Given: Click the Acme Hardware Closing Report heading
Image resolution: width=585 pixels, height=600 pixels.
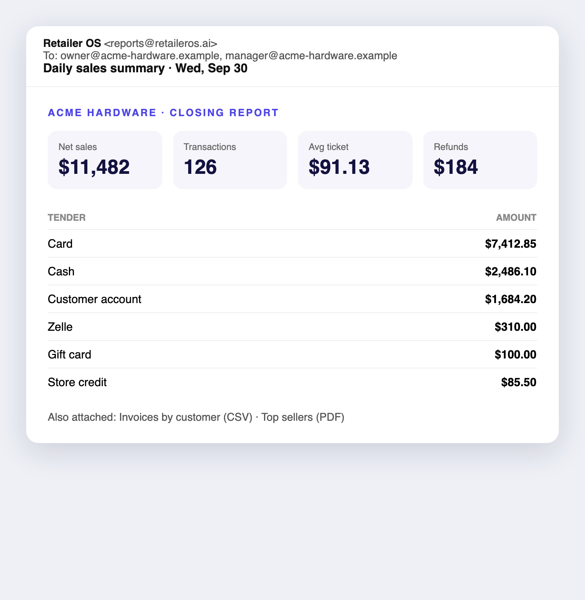Looking at the screenshot, I should (163, 113).
